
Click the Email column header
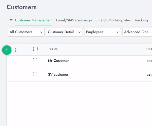tap(149, 49)
